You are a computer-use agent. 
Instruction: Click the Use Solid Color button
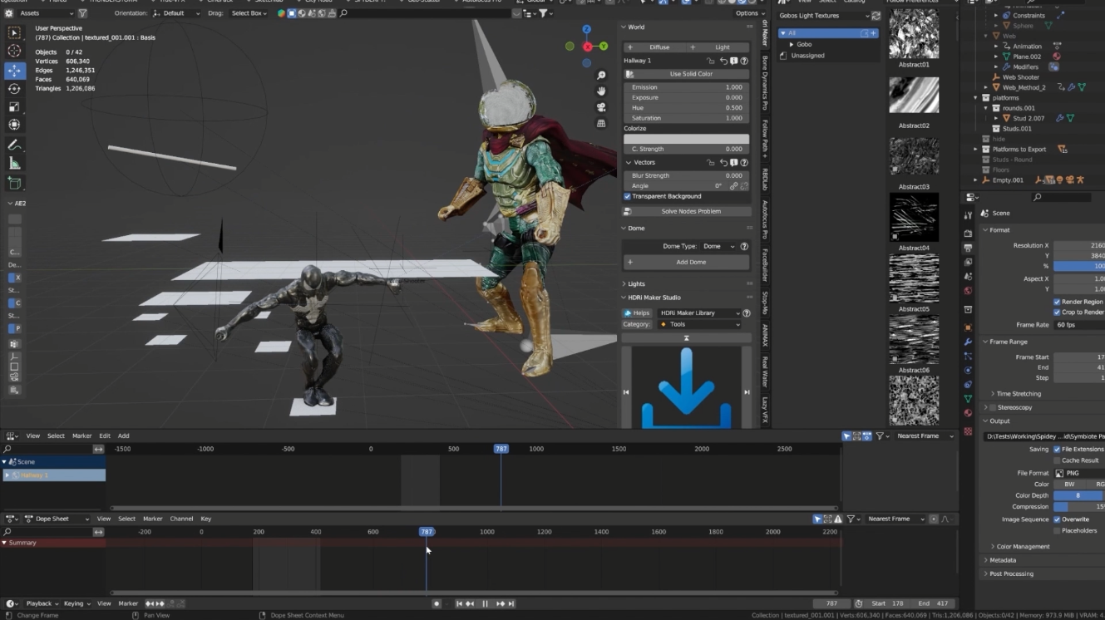pos(686,74)
